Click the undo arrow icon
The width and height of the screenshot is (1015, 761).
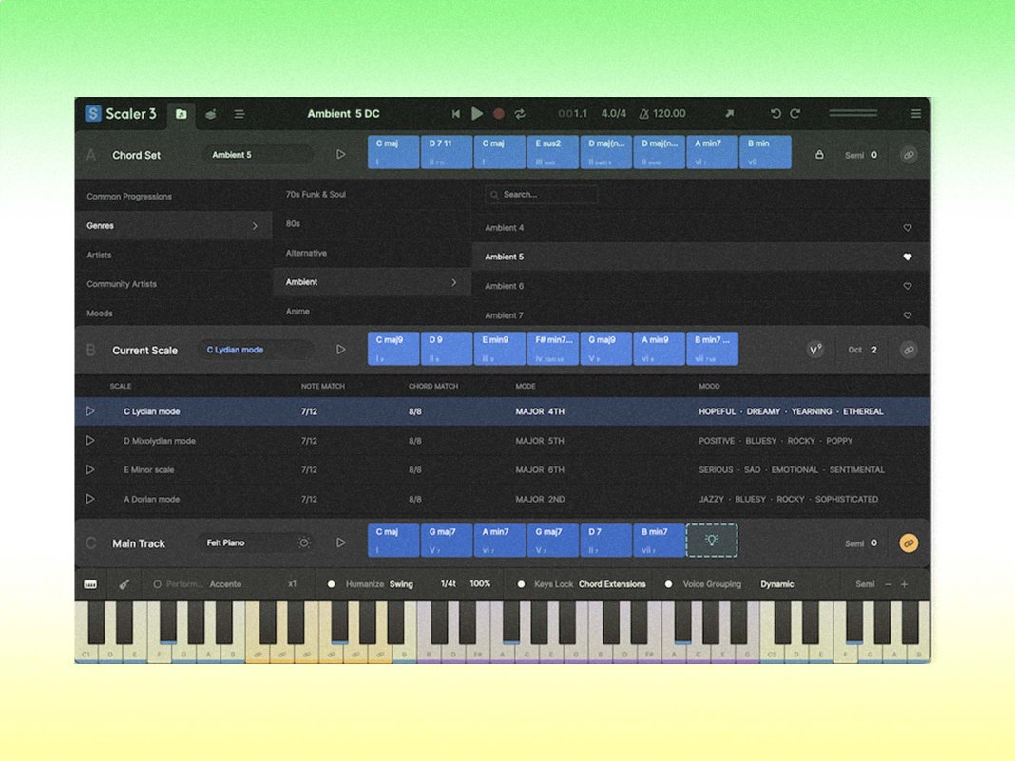[775, 114]
